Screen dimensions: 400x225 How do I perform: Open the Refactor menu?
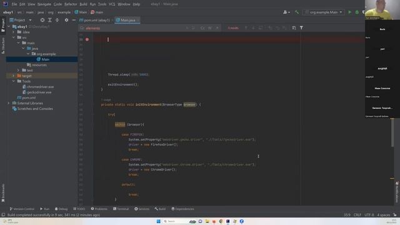pos(71,4)
